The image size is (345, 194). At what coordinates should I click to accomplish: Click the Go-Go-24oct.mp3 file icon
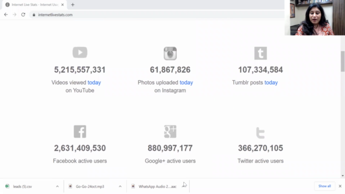tap(71, 186)
